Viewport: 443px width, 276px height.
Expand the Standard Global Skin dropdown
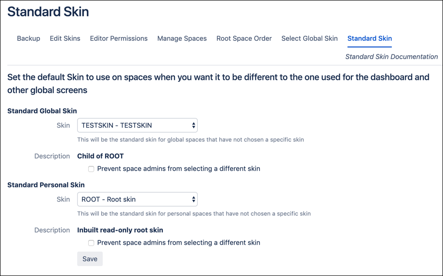tap(137, 125)
